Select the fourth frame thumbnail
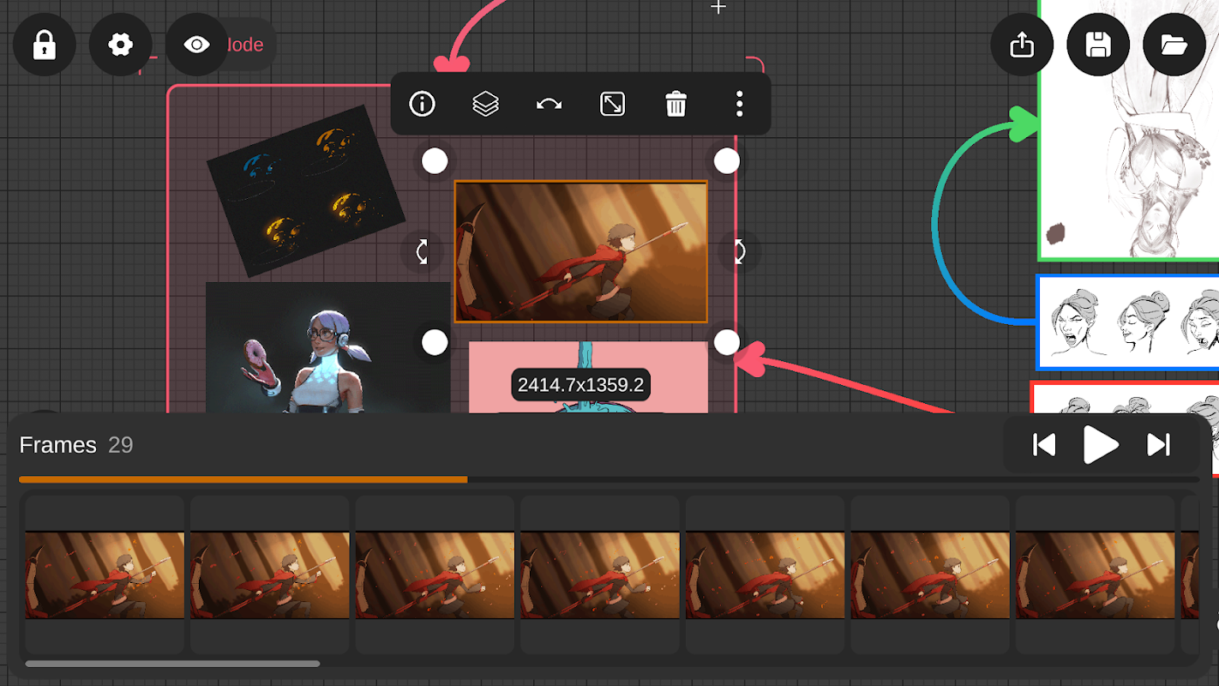 click(x=600, y=575)
